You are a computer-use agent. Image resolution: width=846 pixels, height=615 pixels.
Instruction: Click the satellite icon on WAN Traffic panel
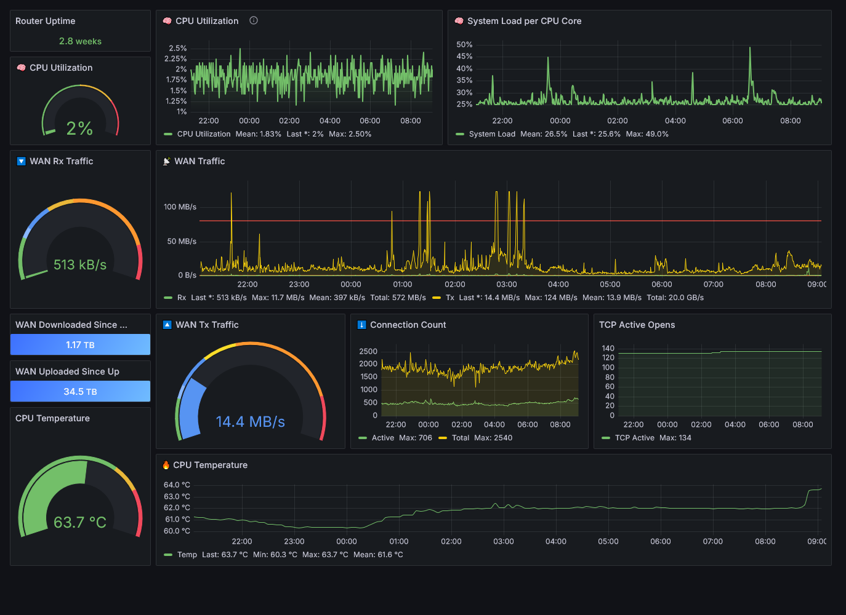pyautogui.click(x=166, y=161)
